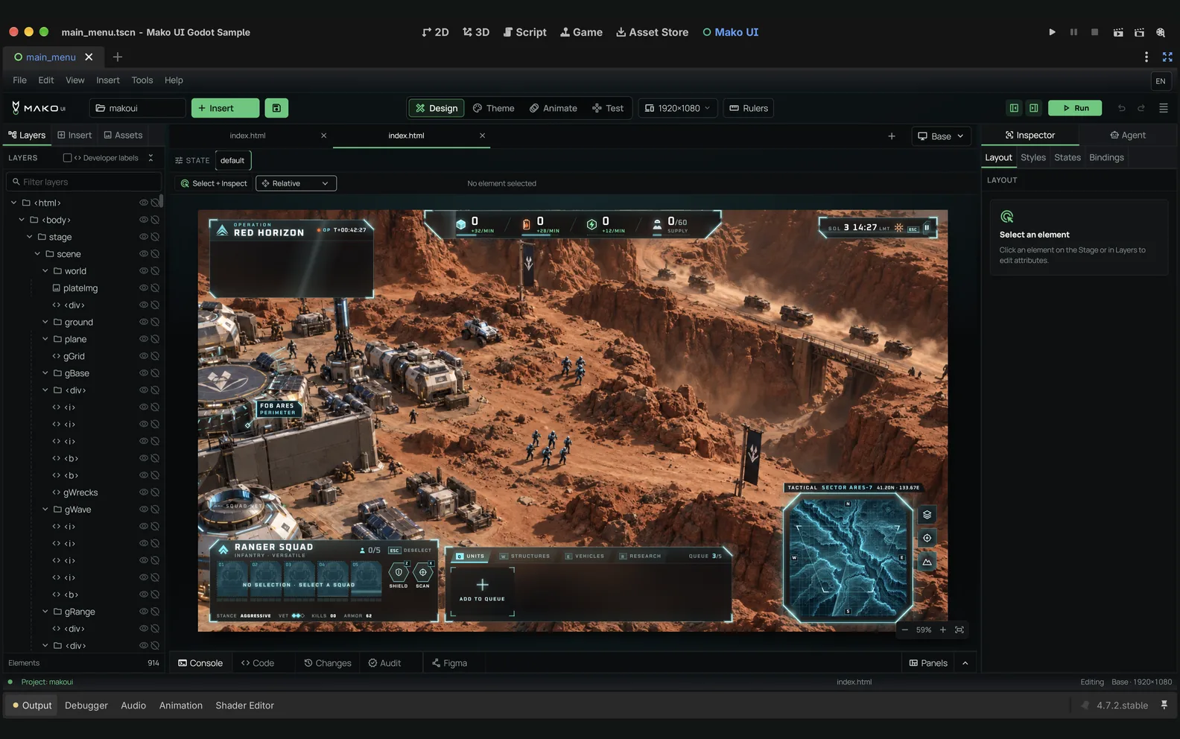Viewport: 1180px width, 739px height.
Task: Add a new scene tab with plus icon
Action: click(x=117, y=57)
